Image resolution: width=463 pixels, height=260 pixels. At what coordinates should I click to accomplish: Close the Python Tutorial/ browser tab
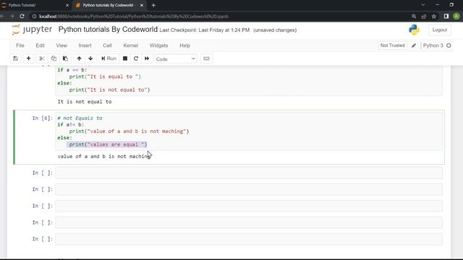[67, 5]
